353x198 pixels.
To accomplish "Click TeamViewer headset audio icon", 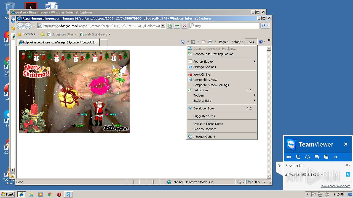I will (x=307, y=157).
